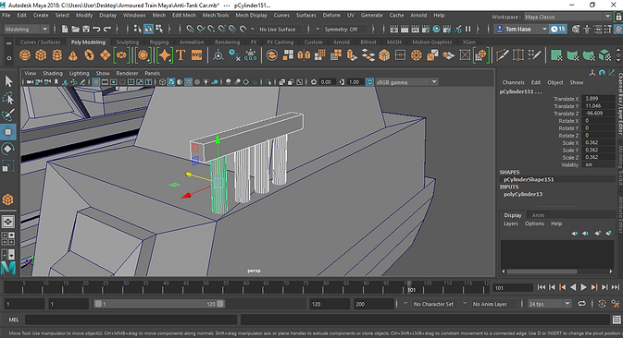Viewport: 623px width, 338px height.
Task: Click the Freeze Transformations 0,0,0 icon
Action: click(x=251, y=55)
